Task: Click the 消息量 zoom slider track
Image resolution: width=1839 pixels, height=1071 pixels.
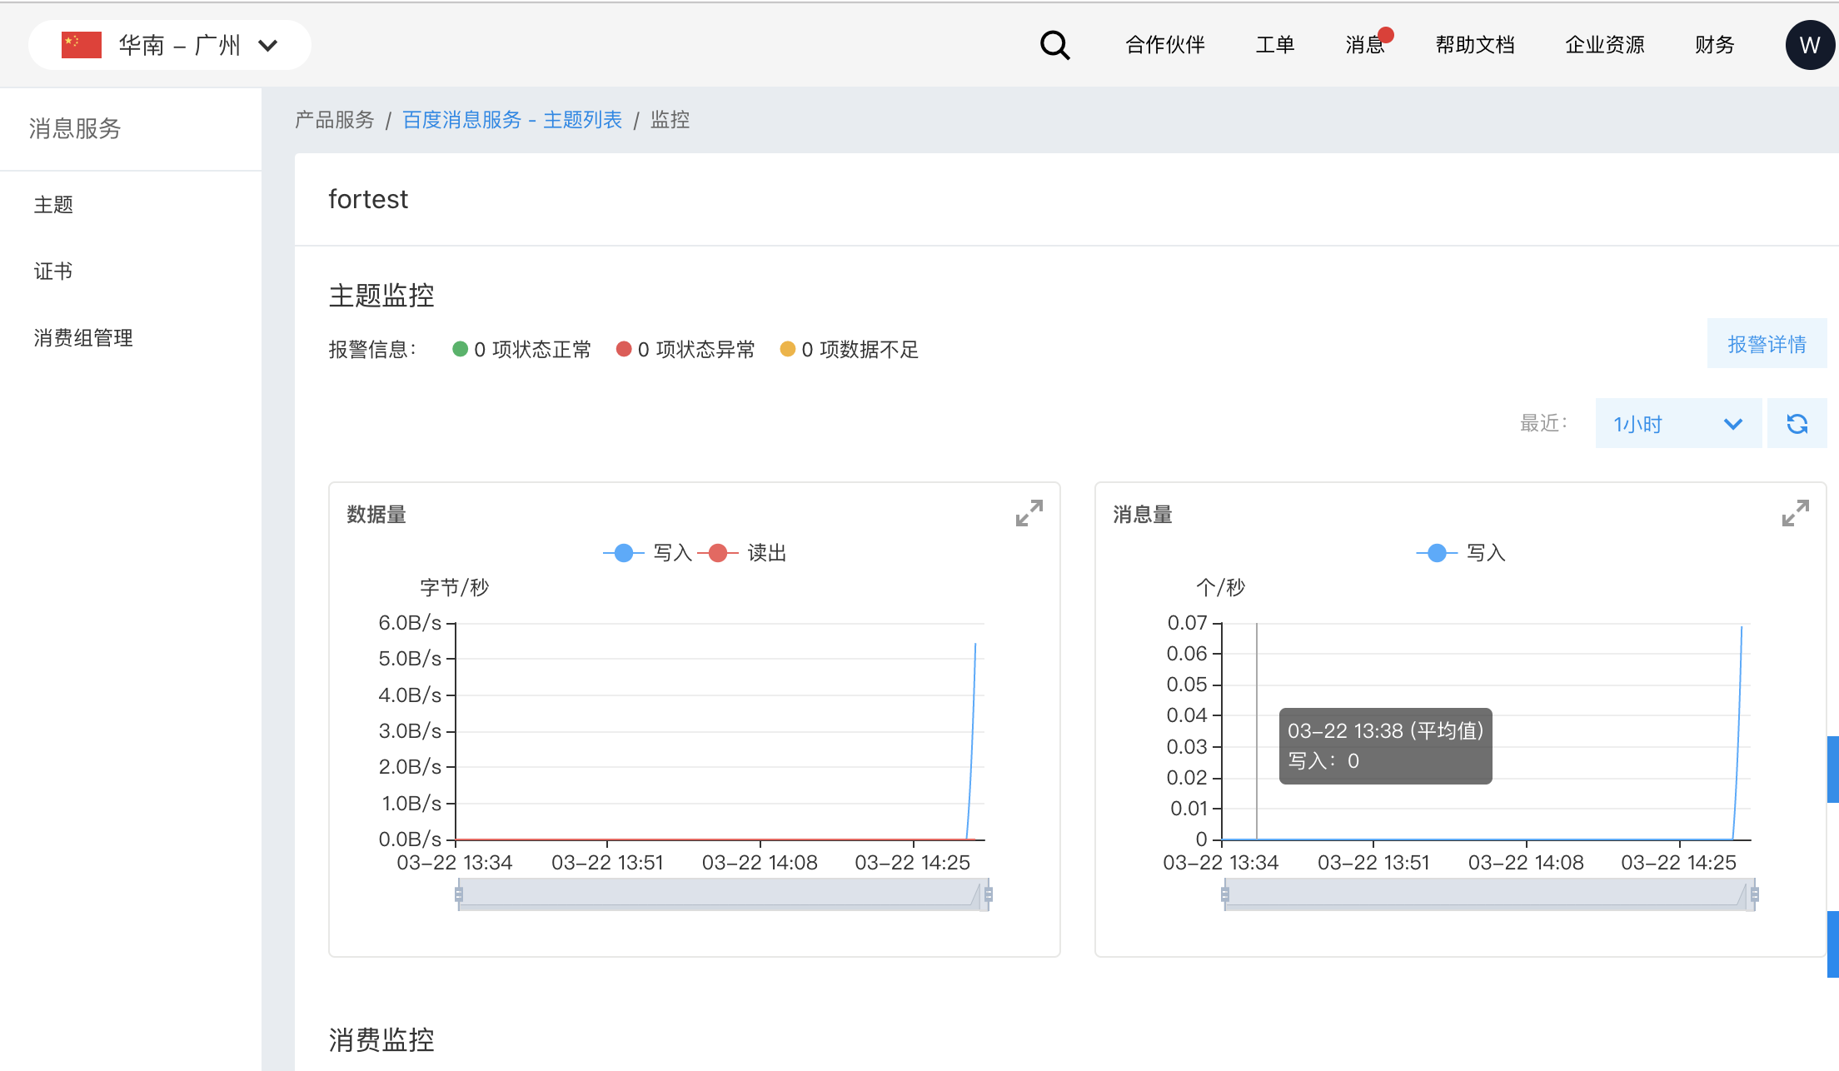Action: point(1489,894)
